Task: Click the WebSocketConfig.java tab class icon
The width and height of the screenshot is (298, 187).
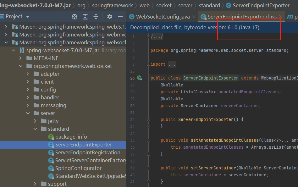Action: point(132,17)
